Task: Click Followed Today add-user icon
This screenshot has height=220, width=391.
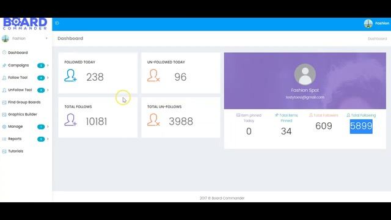Action: (x=70, y=75)
